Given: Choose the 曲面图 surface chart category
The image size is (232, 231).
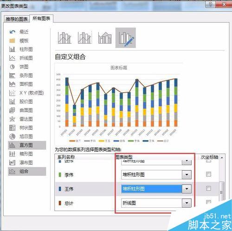Looking at the screenshot, I should [x=27, y=110].
